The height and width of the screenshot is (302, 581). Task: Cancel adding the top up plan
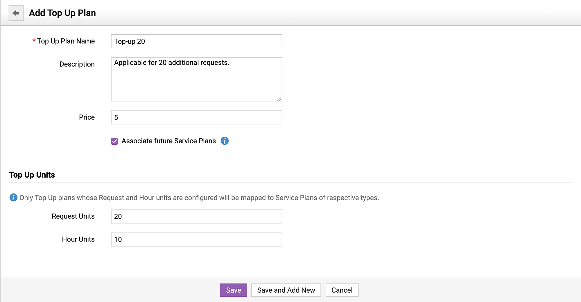click(342, 290)
